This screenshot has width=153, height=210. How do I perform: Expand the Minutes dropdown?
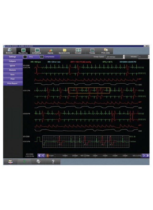[x=148, y=57]
